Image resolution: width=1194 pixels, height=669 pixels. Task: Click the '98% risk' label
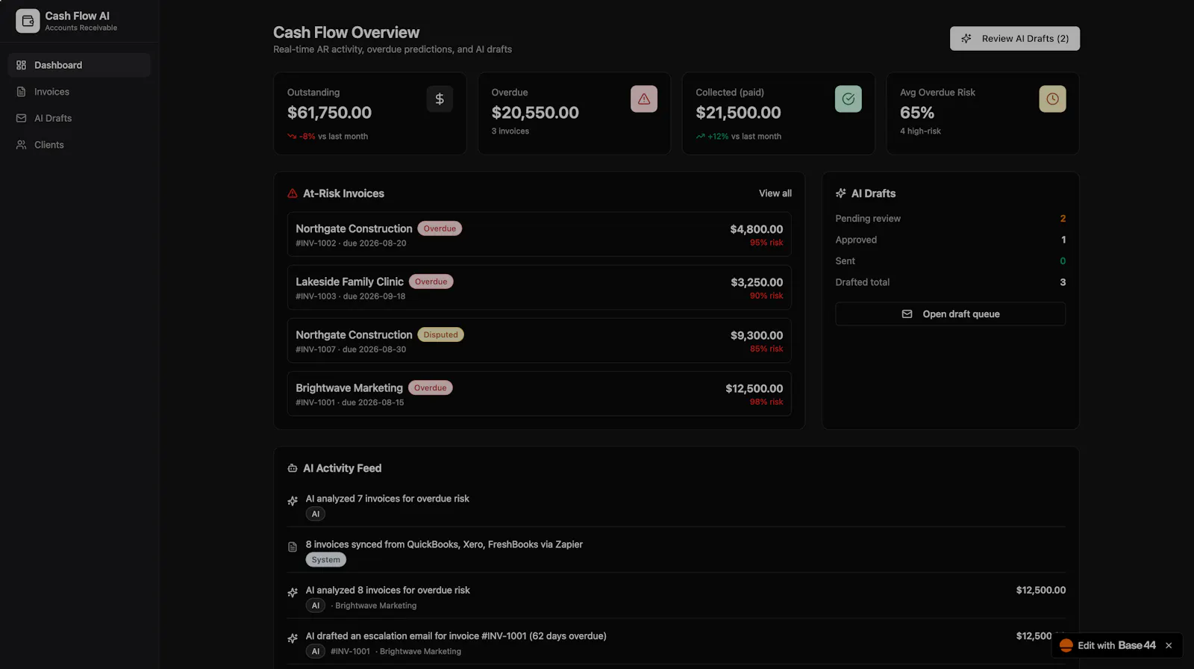(766, 402)
